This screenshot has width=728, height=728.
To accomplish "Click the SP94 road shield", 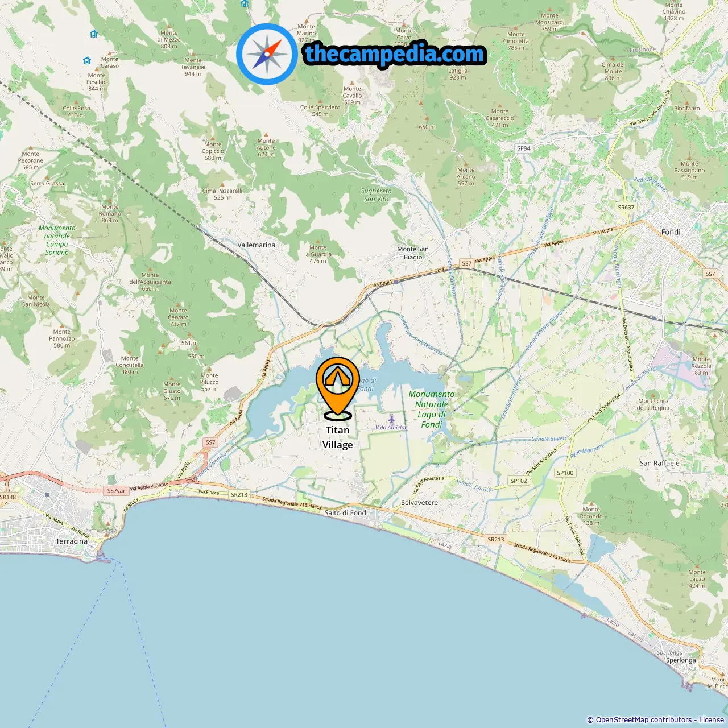I will (524, 148).
